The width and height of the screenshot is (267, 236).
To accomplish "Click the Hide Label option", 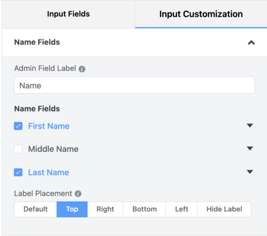I will (224, 209).
